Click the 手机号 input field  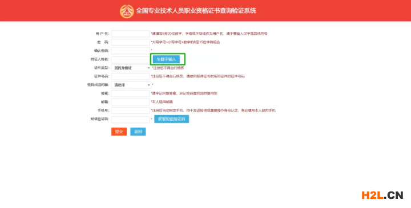(x=131, y=111)
